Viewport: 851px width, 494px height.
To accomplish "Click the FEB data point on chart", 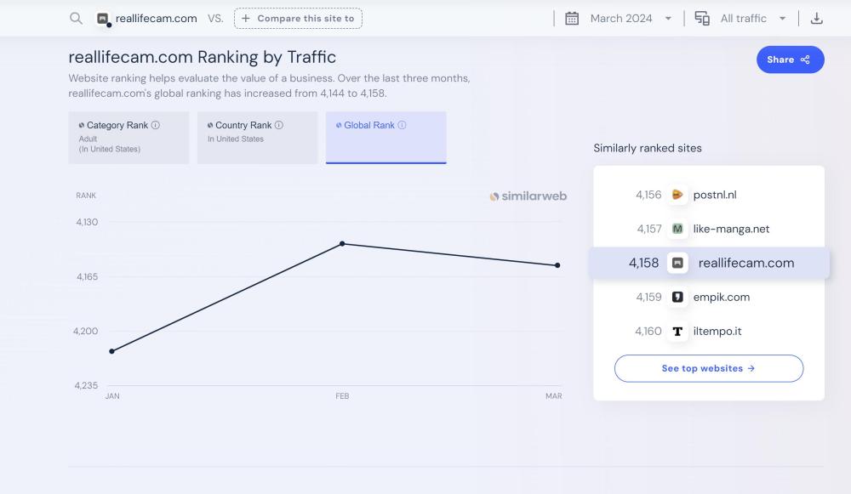I will pos(342,243).
